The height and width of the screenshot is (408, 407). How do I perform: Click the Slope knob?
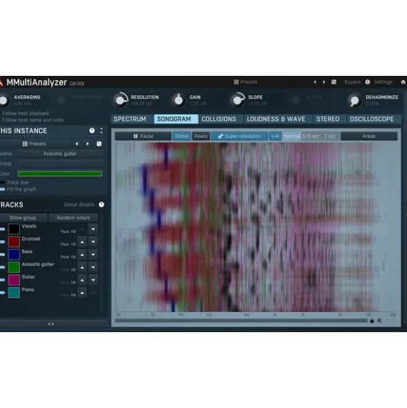coord(237,100)
